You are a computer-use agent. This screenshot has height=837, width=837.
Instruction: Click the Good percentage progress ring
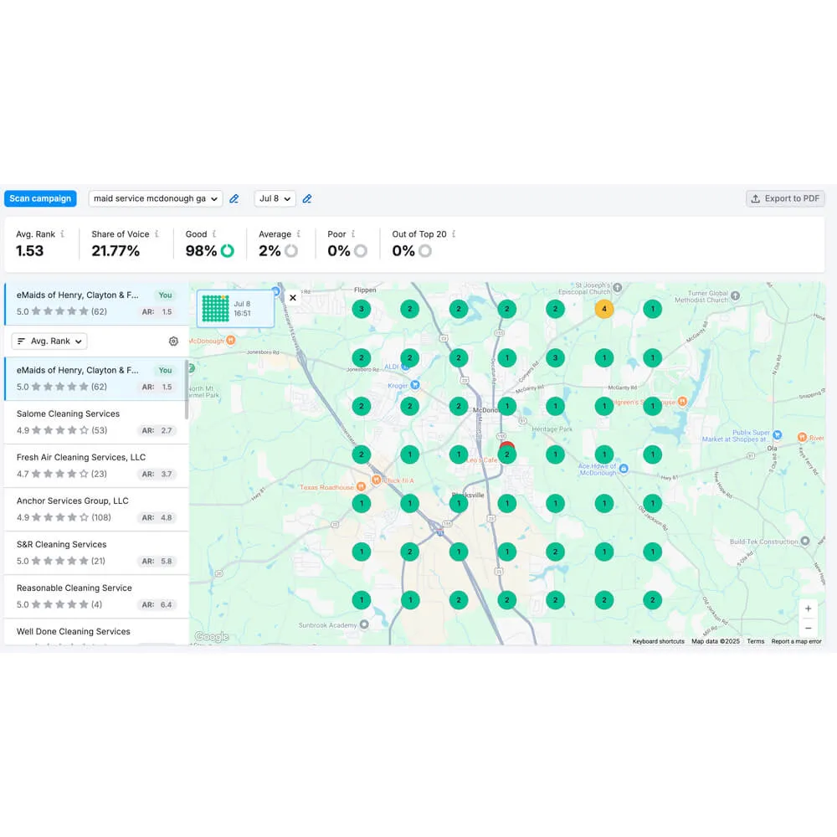[226, 250]
